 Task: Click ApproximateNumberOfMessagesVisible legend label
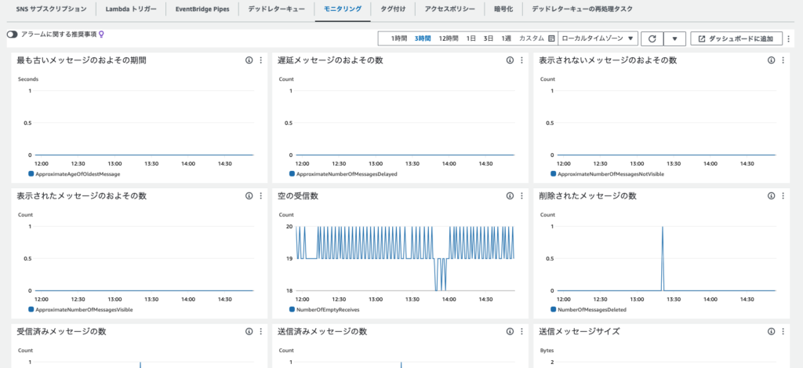point(85,310)
